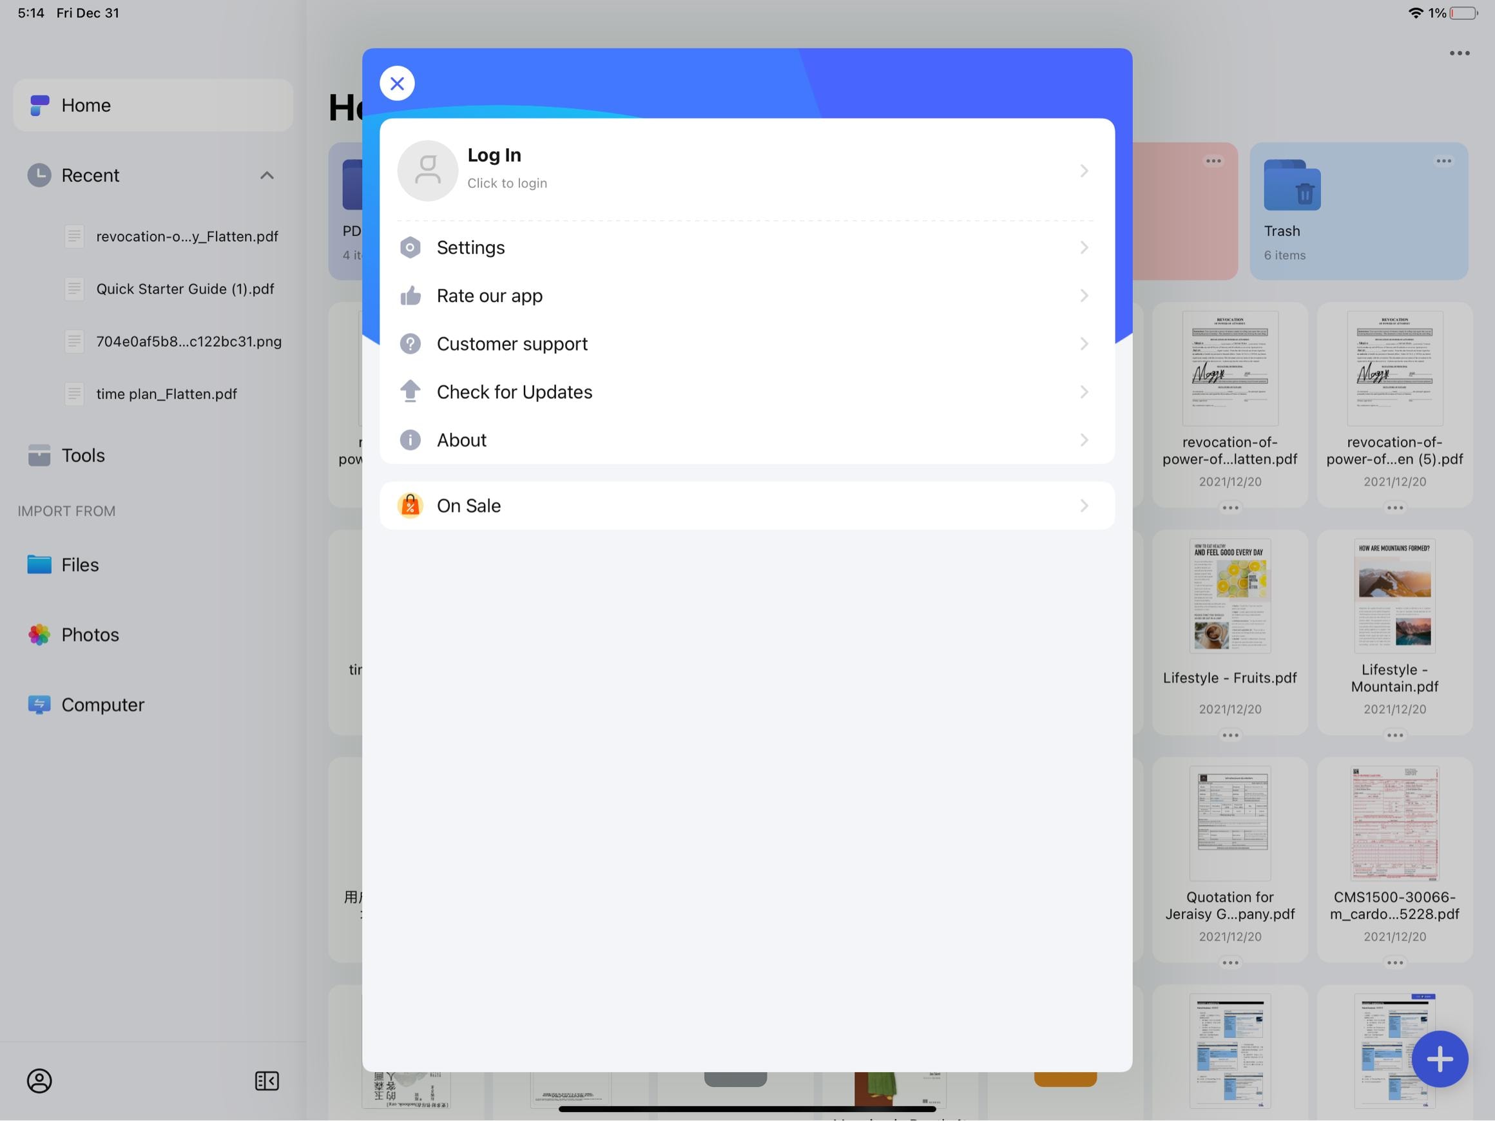Tap the thumbs-up Rate our app icon
Image resolution: width=1495 pixels, height=1121 pixels.
(410, 296)
